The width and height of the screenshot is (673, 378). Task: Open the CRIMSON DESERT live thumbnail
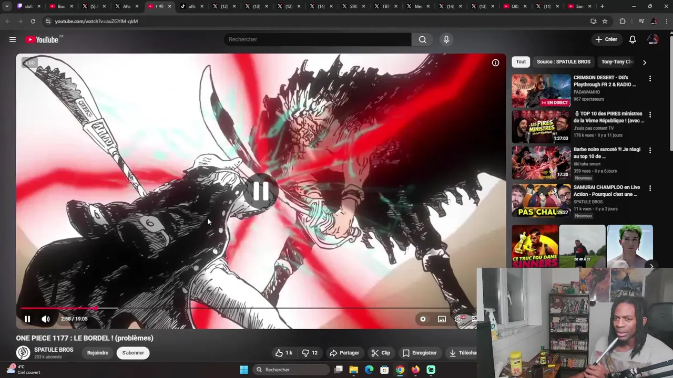pos(541,90)
